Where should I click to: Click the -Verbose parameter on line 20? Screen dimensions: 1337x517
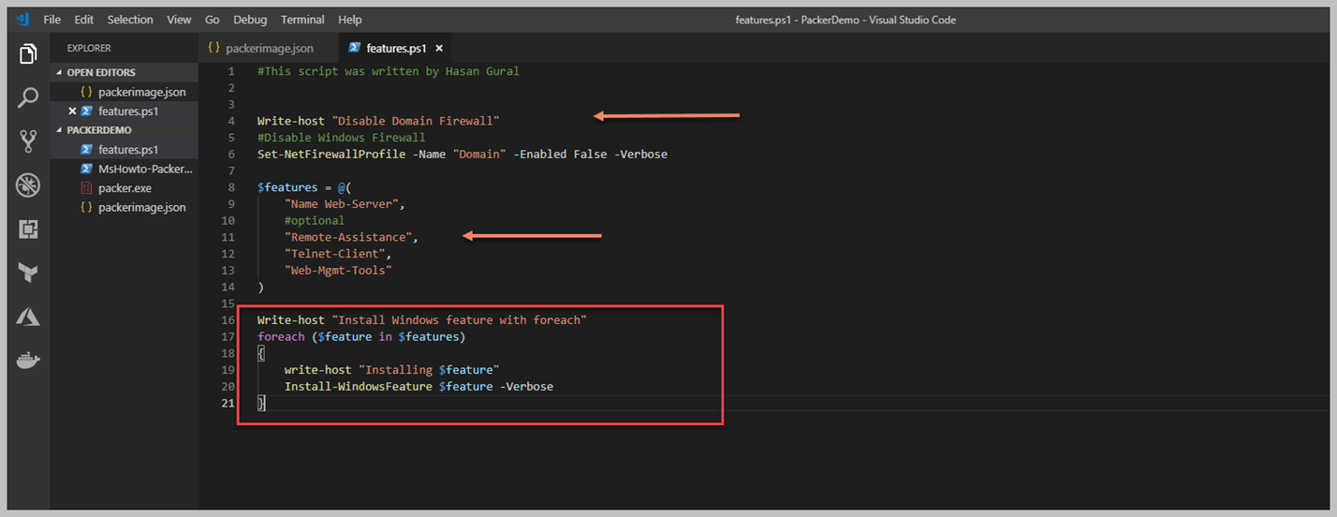coord(526,386)
